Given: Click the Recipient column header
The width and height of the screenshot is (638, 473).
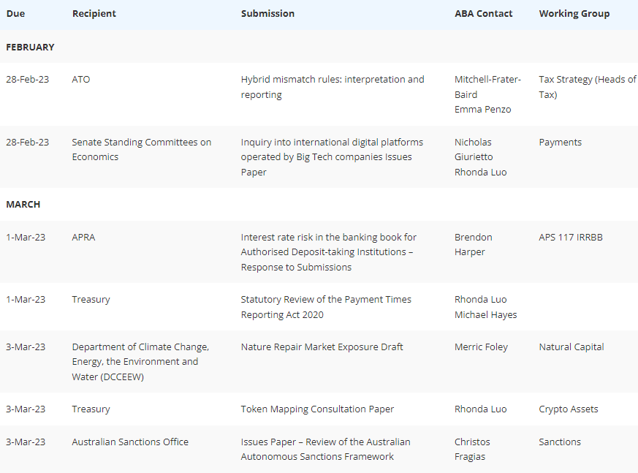Looking at the screenshot, I should [x=94, y=13].
